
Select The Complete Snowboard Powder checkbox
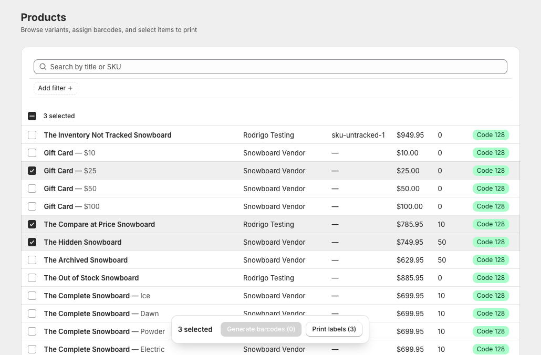(32, 331)
